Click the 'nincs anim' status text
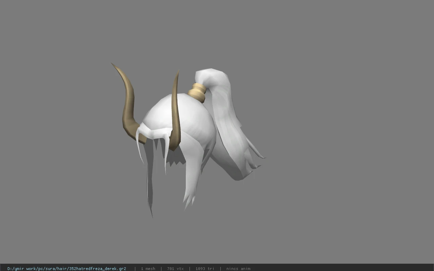The height and width of the screenshot is (271, 434). (238, 269)
